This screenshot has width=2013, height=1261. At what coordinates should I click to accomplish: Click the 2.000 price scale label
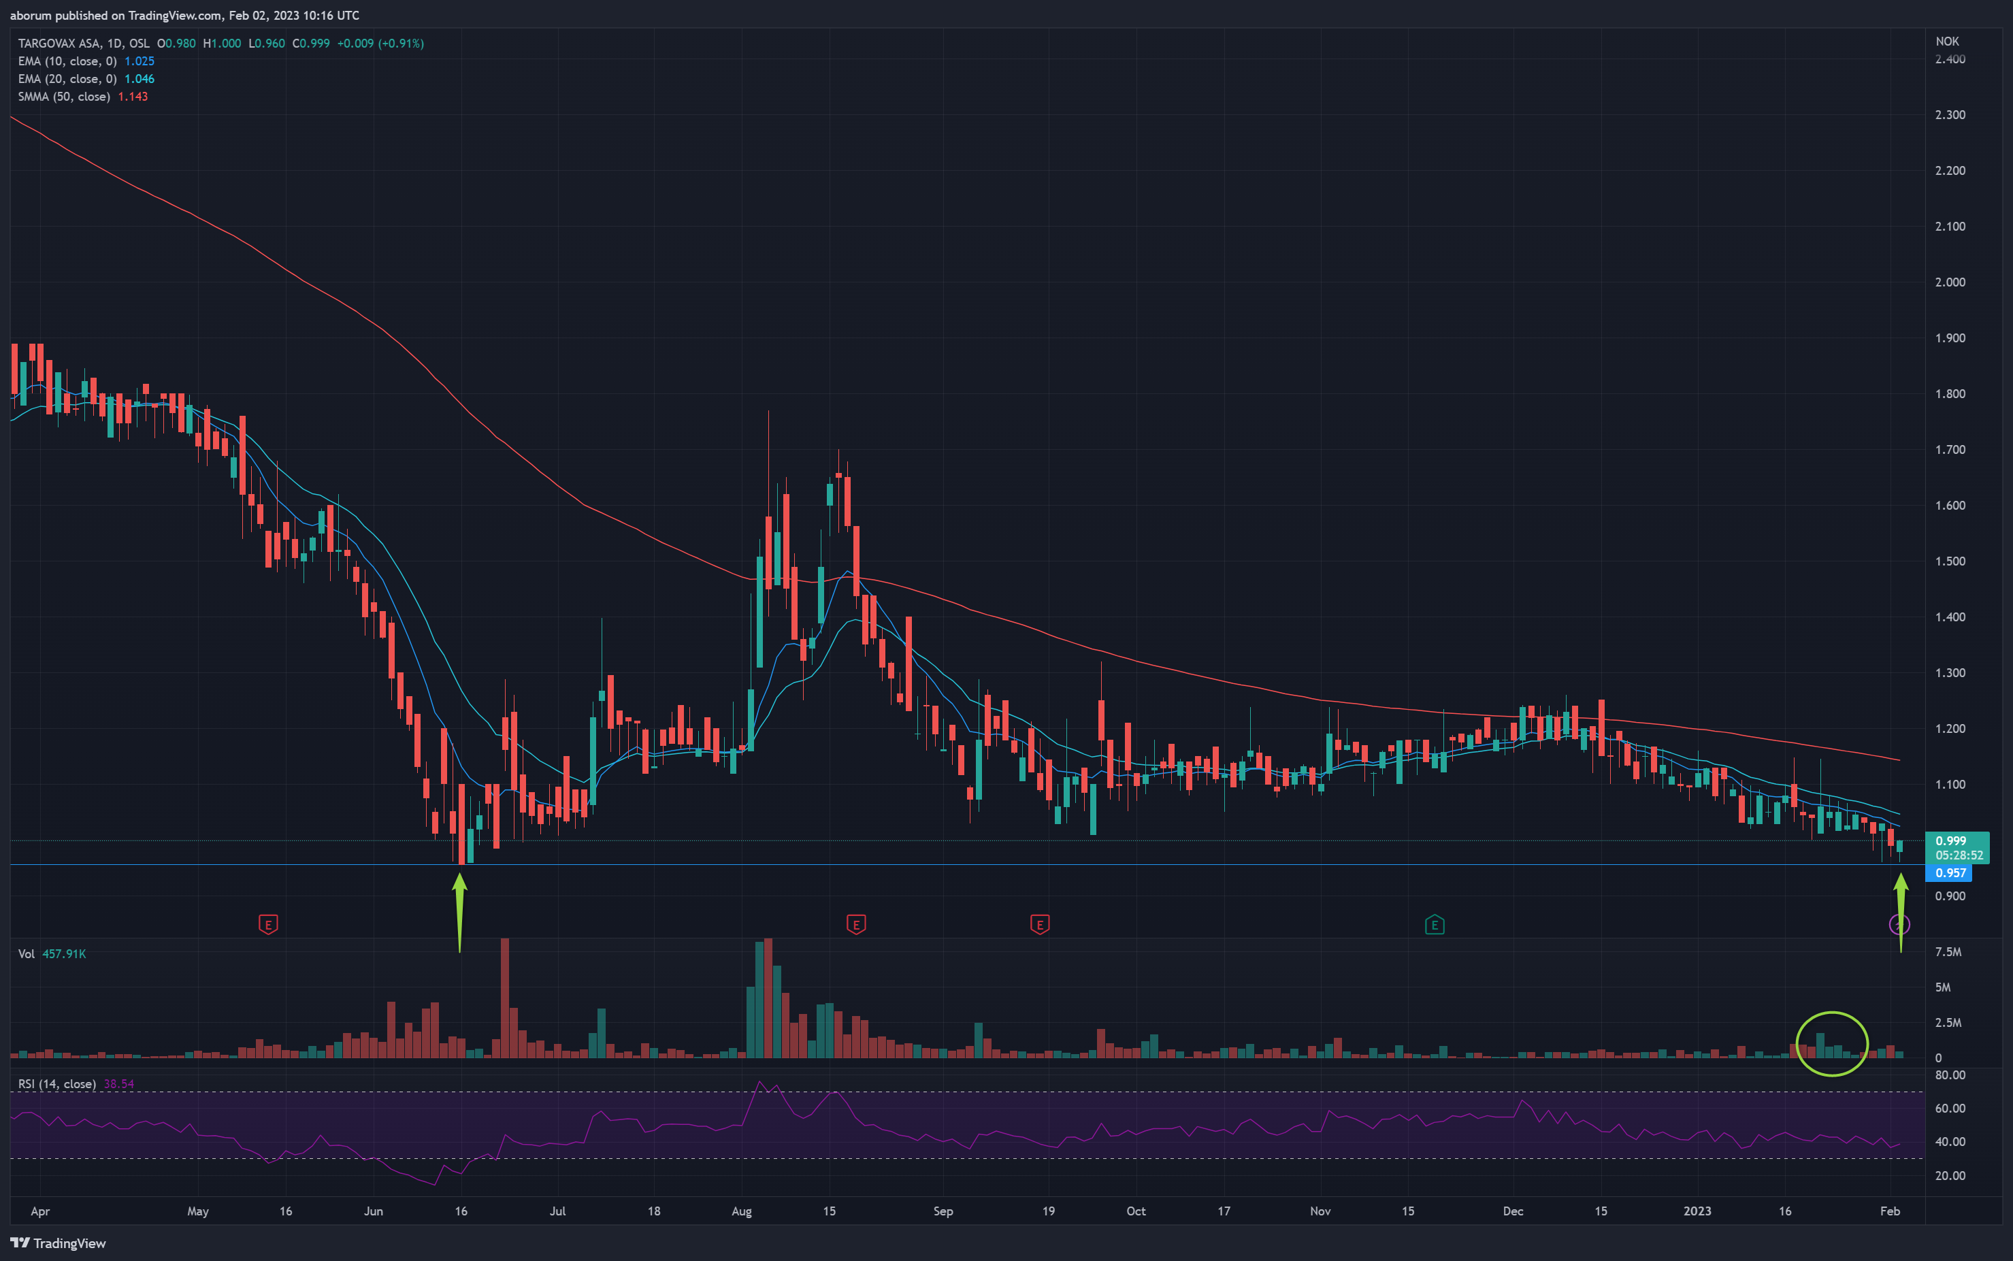click(x=1950, y=282)
